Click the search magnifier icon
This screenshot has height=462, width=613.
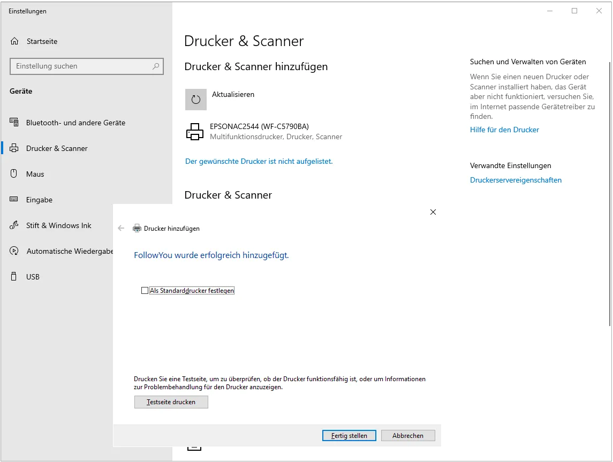(156, 66)
